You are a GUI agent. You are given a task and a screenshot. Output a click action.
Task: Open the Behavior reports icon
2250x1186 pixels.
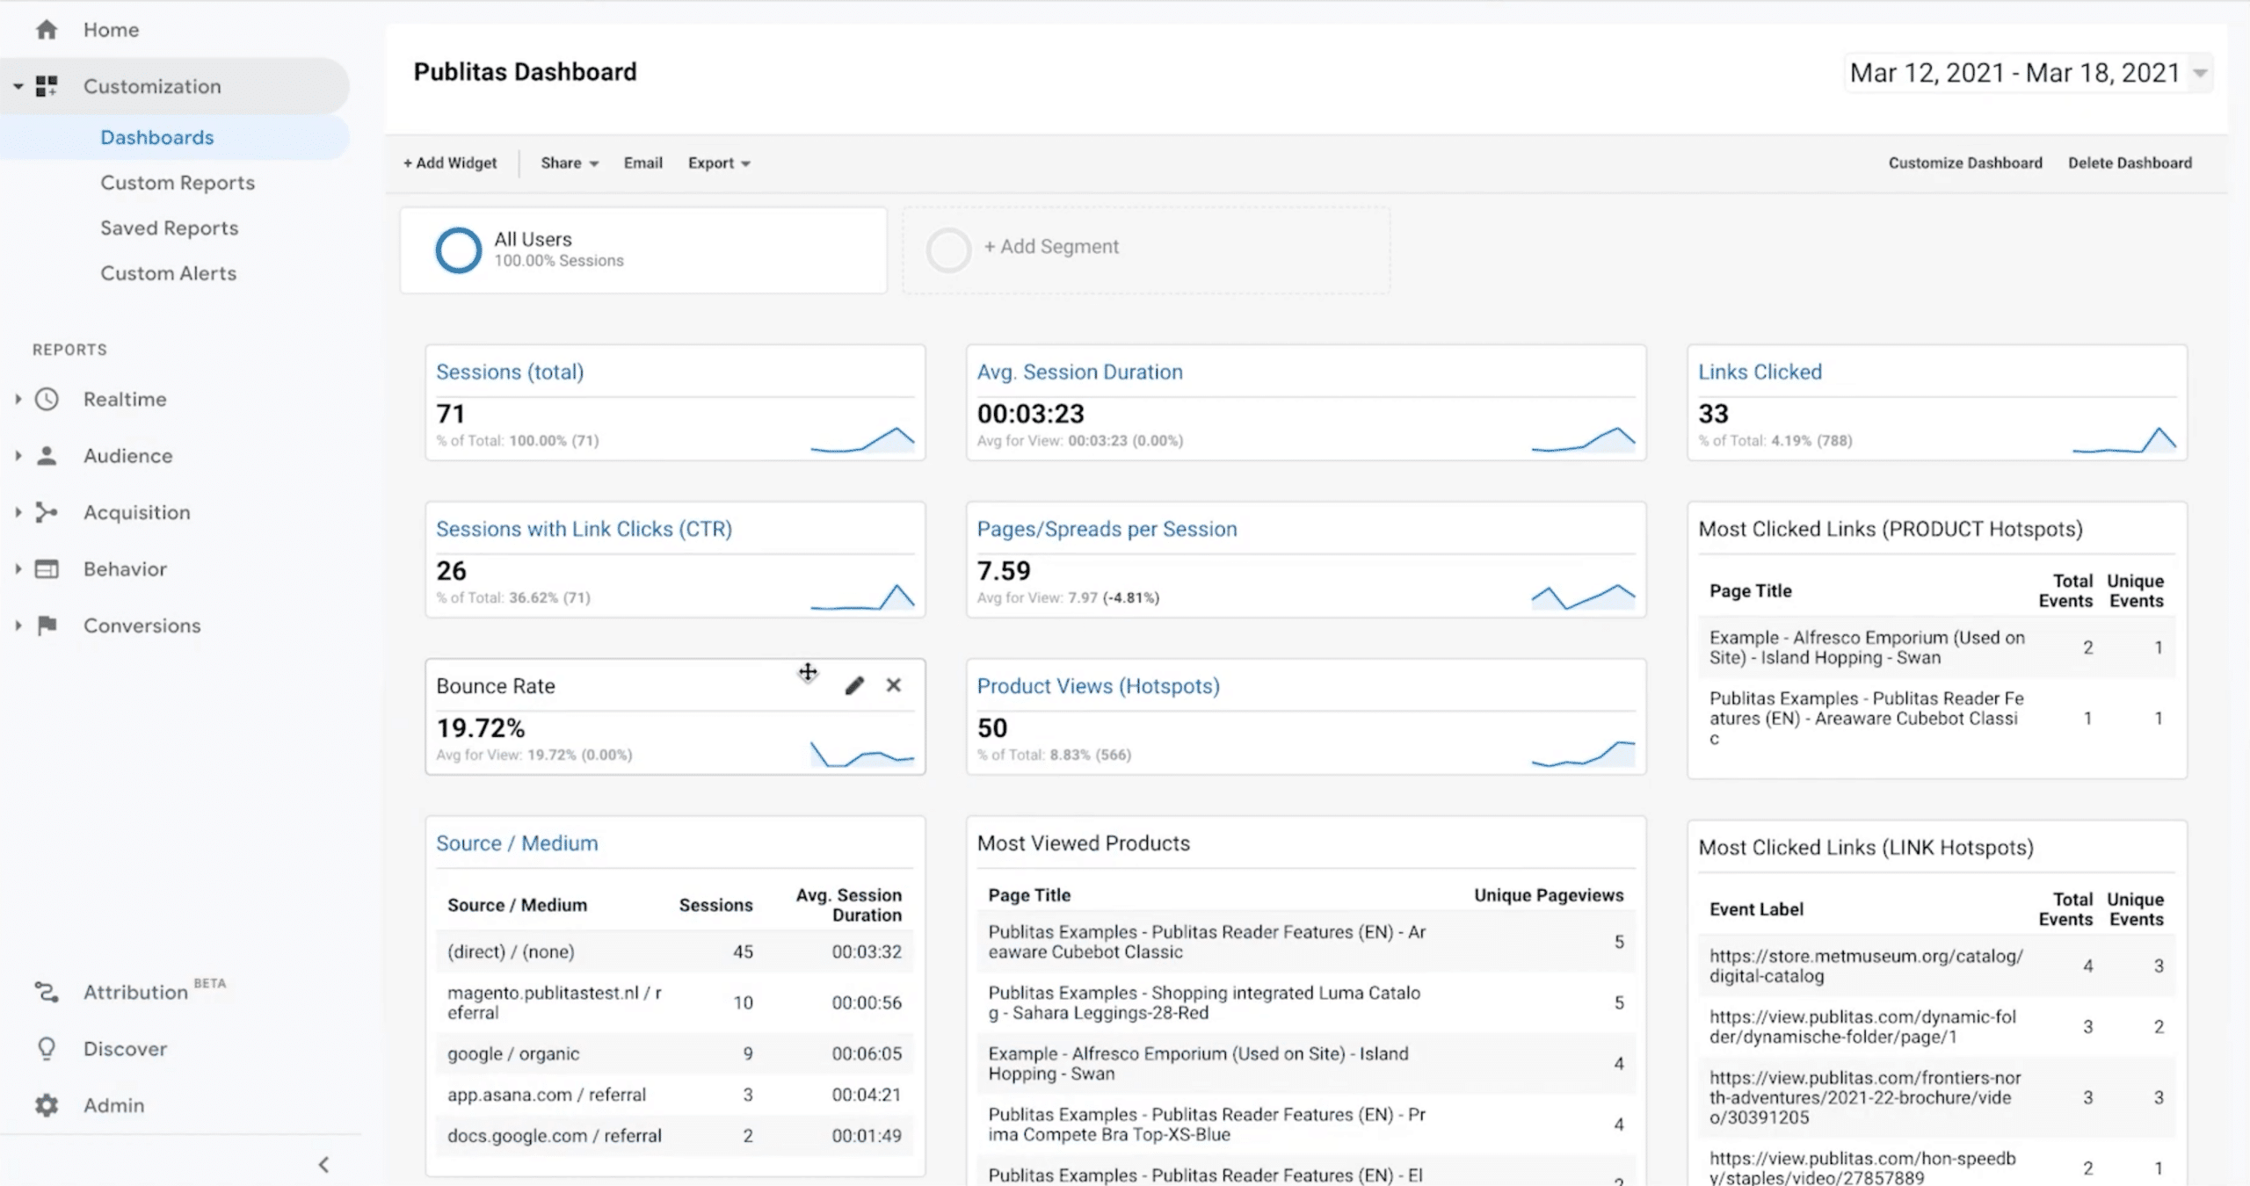coord(47,568)
